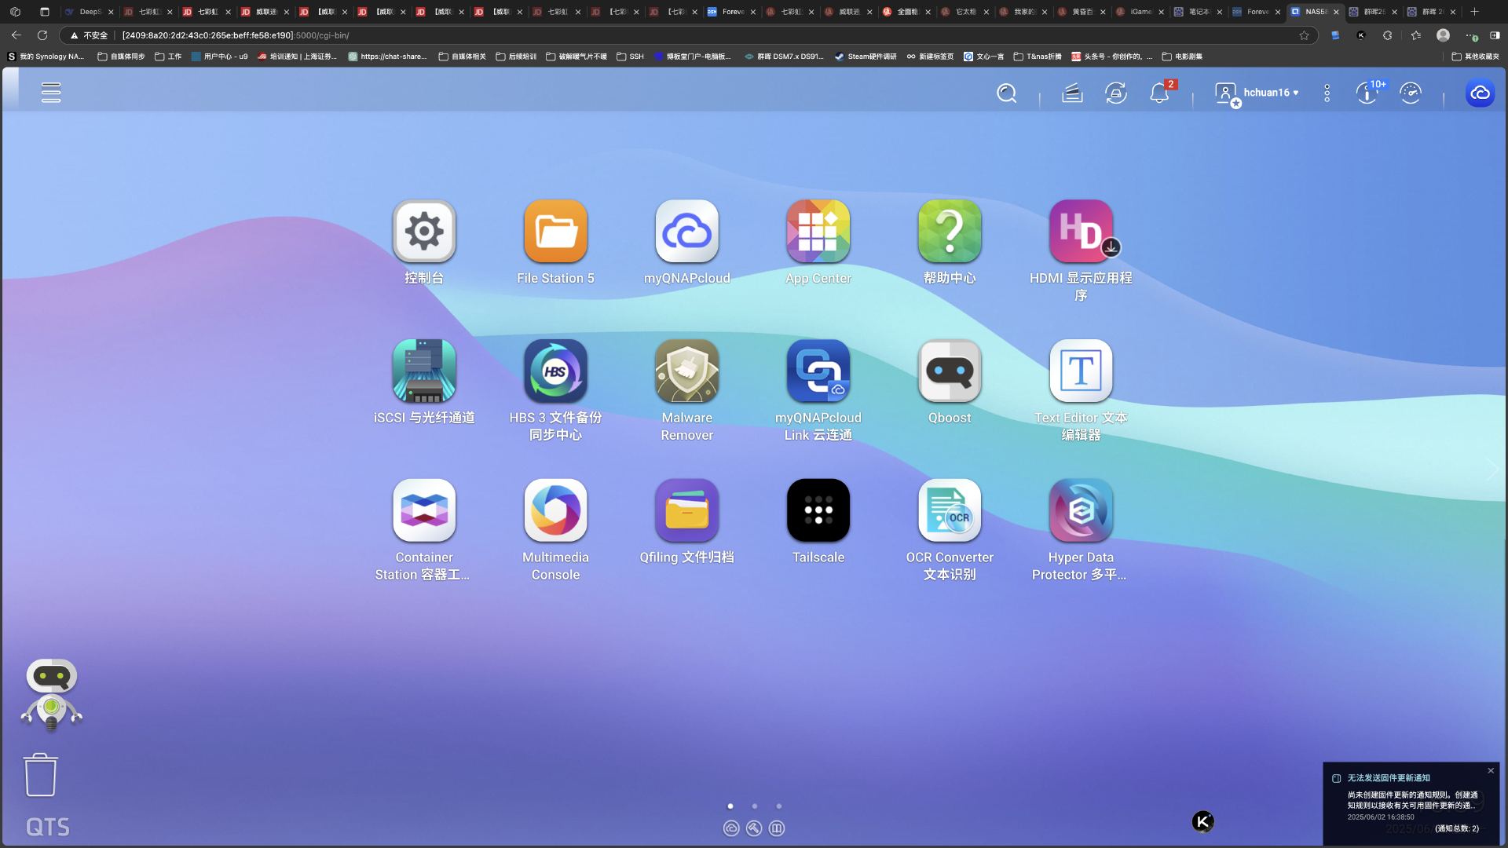Open Malware Remover application
Screen dimensions: 1508x848
686,371
